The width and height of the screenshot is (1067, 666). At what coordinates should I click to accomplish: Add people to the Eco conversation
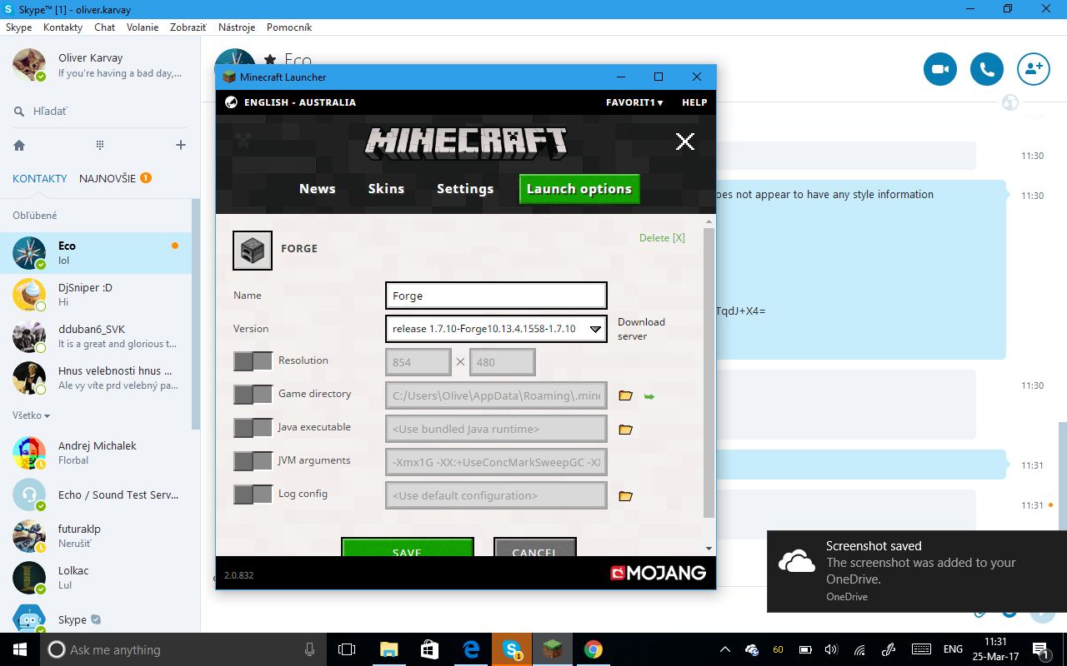click(x=1034, y=69)
